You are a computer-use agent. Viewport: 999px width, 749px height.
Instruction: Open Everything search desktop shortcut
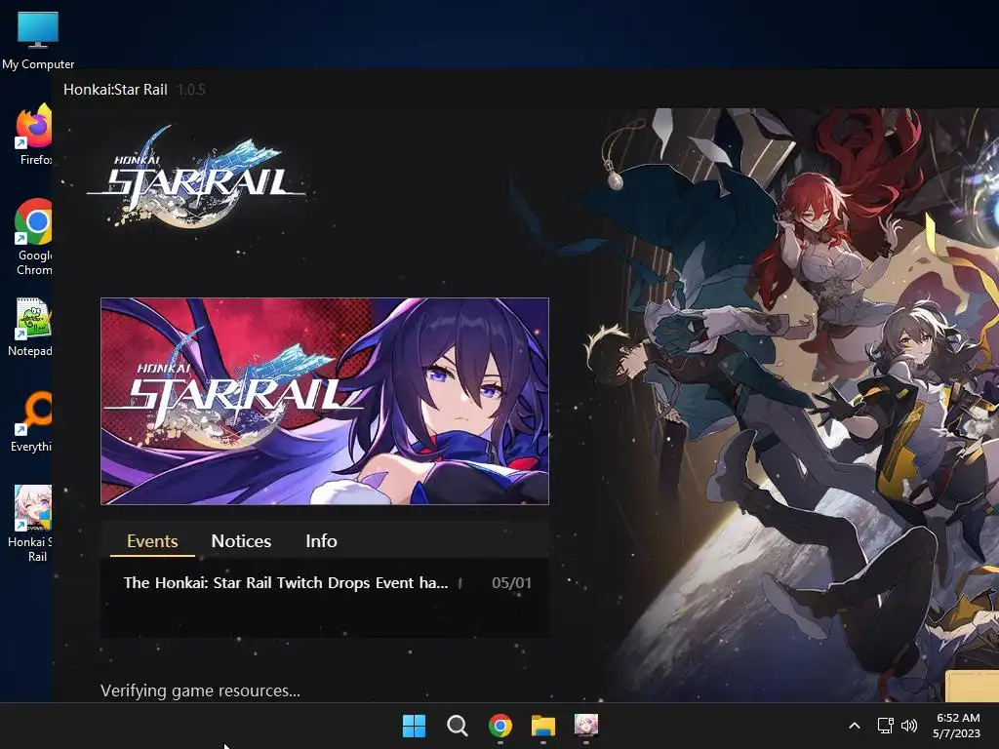32,421
